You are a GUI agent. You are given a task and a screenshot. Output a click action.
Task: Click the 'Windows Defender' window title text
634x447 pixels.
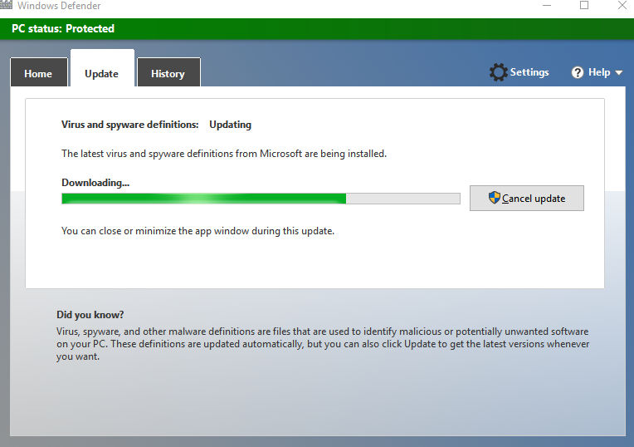coord(59,6)
